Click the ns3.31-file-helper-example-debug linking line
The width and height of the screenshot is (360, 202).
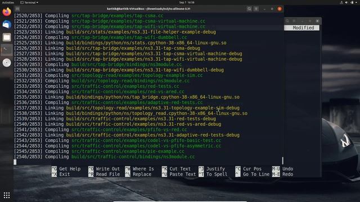click(x=115, y=32)
